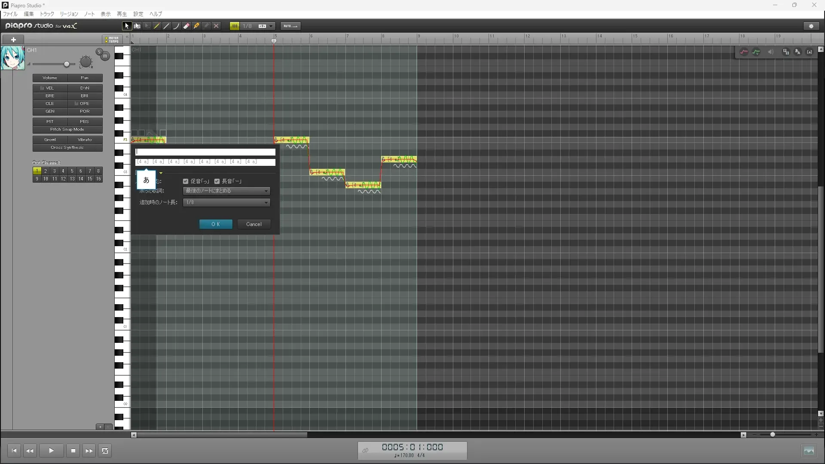Select the Pencil draw tool
Screen dimensions: 825x464
tap(157, 26)
